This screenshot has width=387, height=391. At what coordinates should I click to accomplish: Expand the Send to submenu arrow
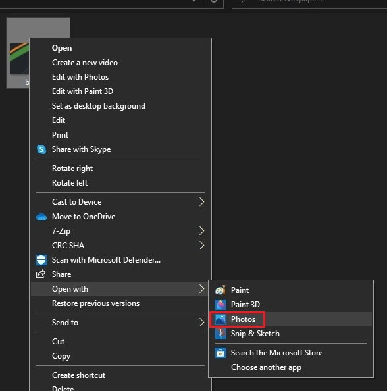[x=202, y=323]
